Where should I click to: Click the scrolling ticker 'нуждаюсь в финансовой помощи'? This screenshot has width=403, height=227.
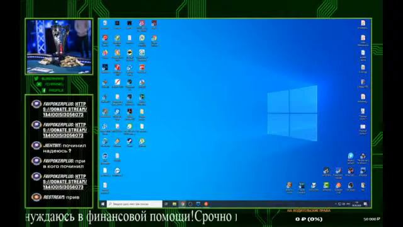(110, 217)
